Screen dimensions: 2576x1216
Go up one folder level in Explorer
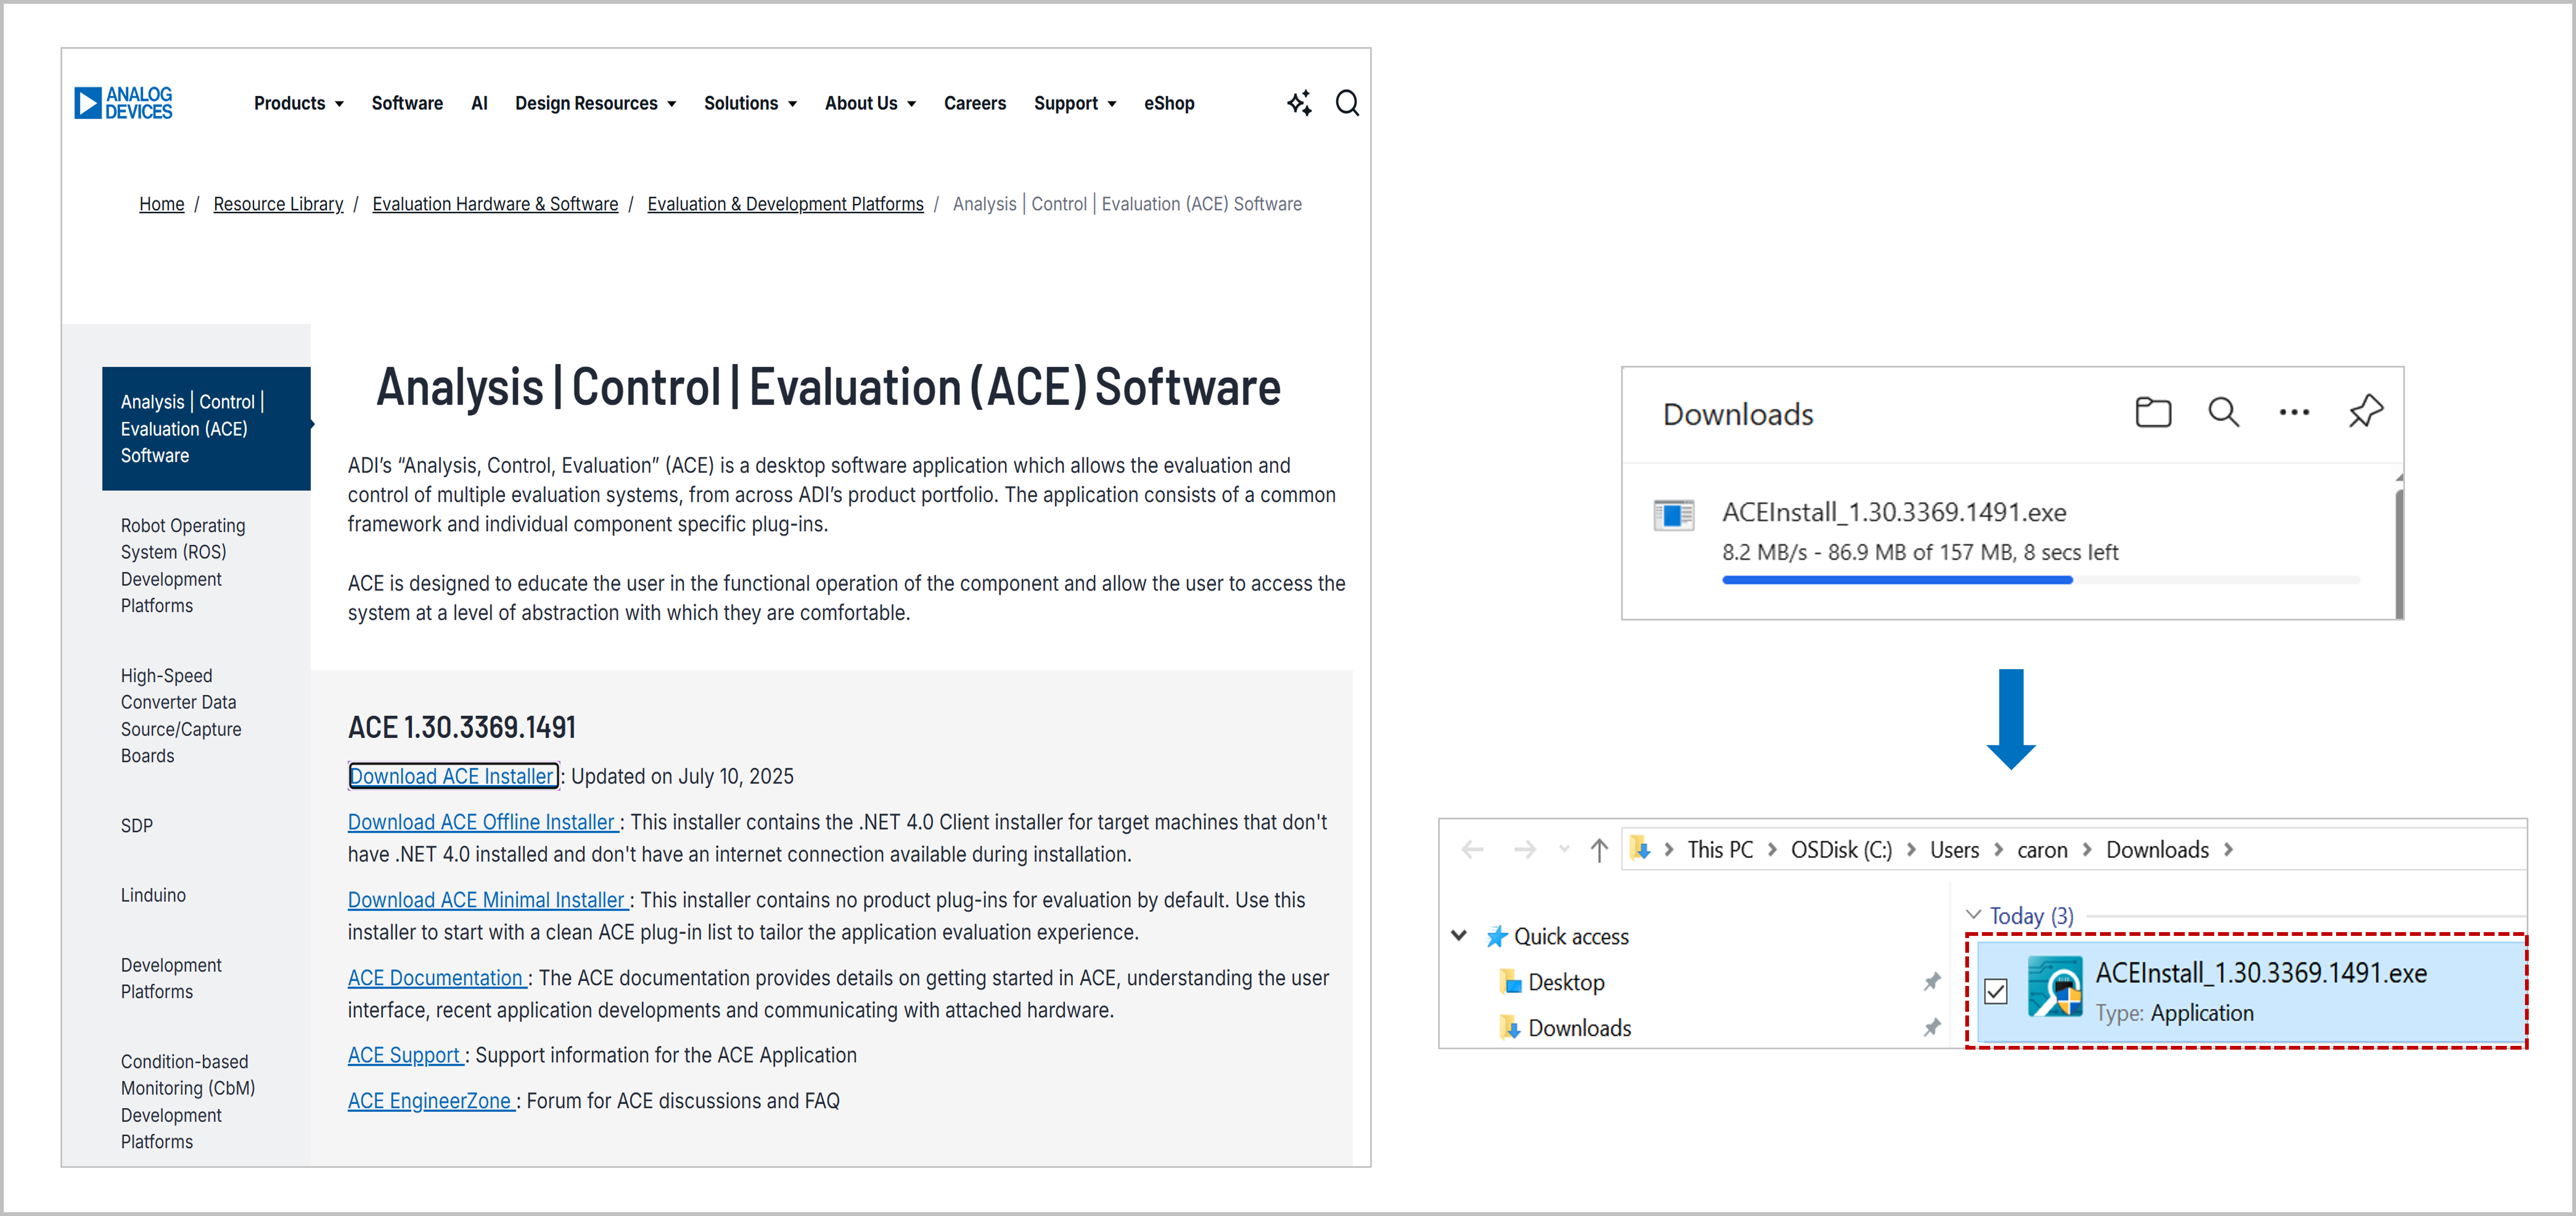(x=1599, y=850)
